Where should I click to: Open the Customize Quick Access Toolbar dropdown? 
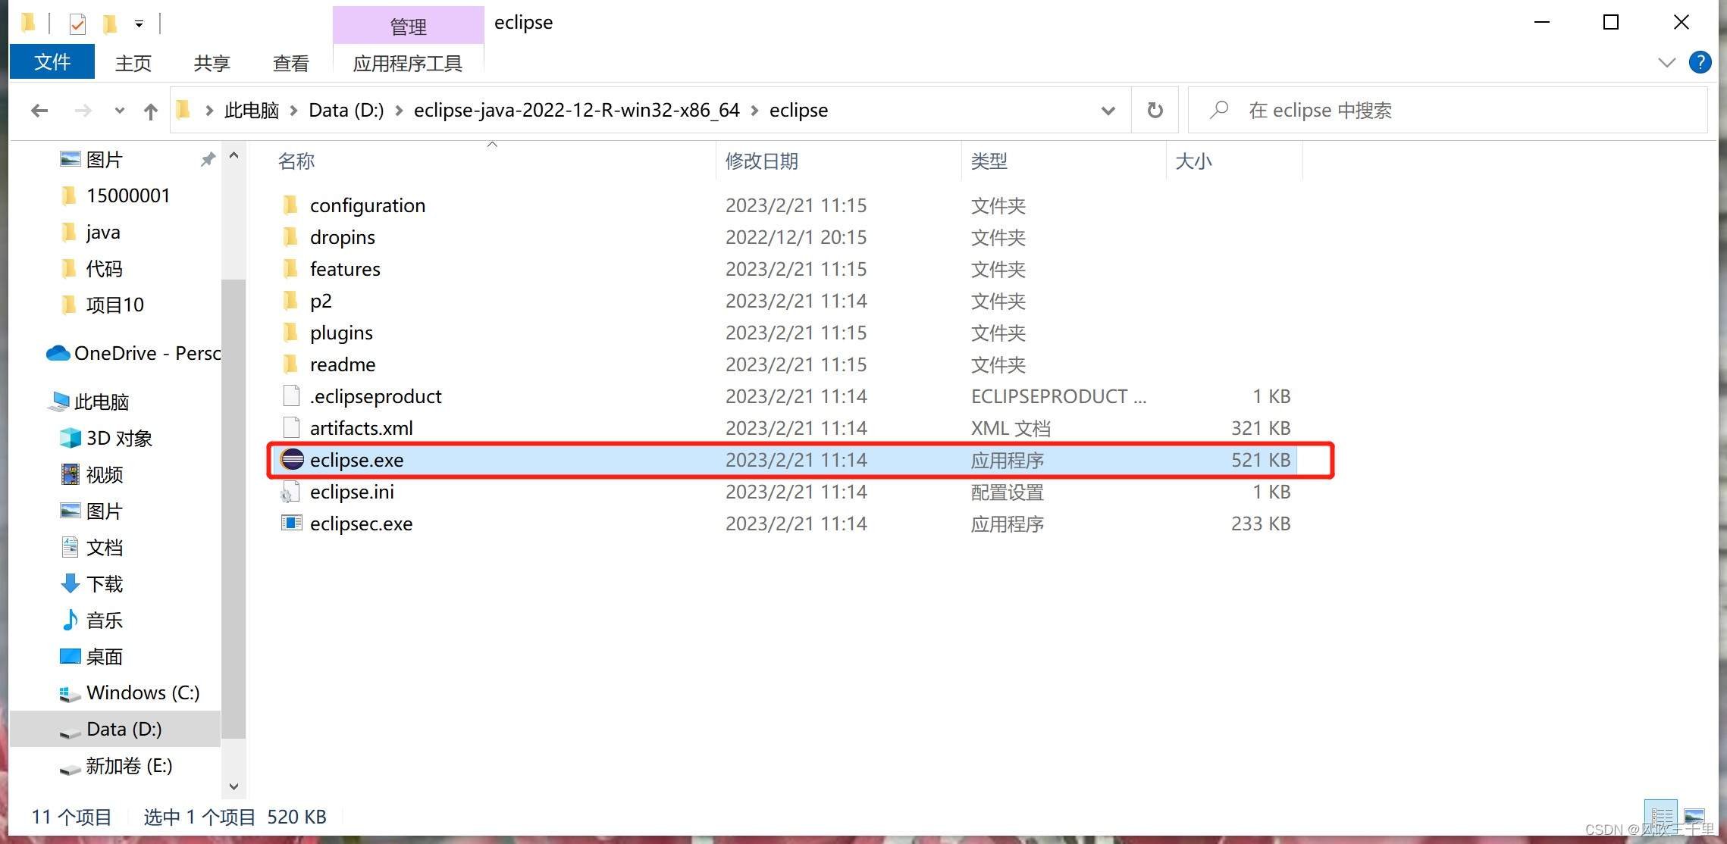click(139, 23)
